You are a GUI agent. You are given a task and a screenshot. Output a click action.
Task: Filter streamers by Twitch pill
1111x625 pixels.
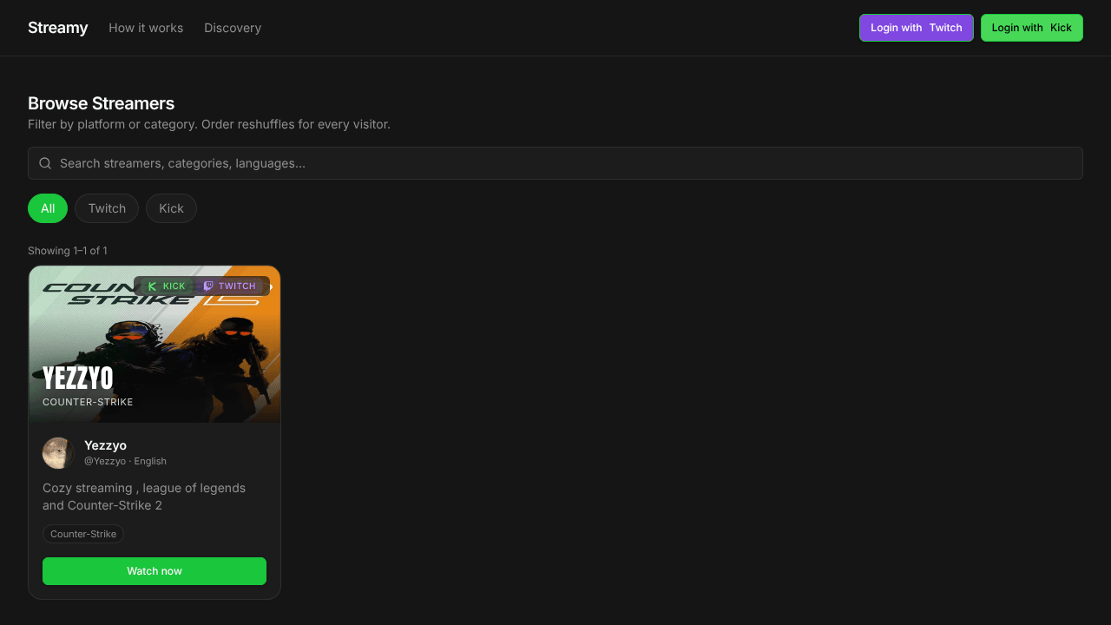pos(107,208)
